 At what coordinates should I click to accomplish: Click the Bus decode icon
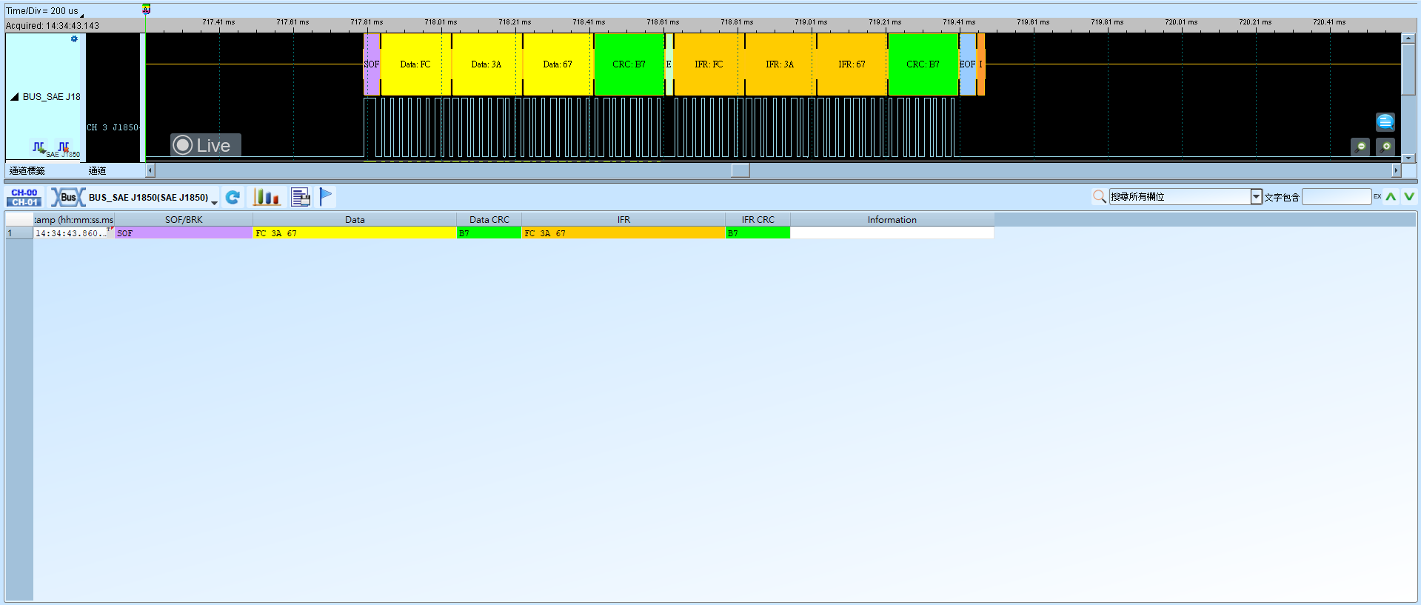pos(67,197)
